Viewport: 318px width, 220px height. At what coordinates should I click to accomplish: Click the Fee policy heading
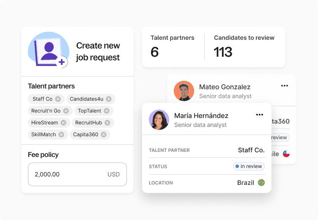[43, 155]
